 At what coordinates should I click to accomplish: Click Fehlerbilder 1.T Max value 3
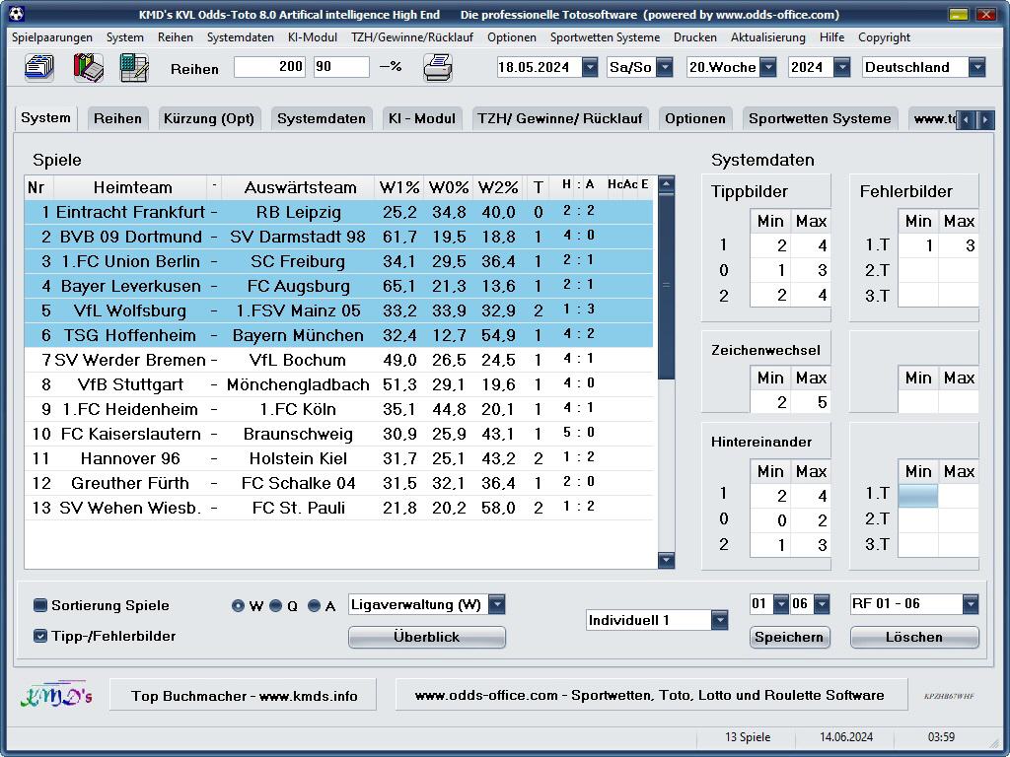(x=959, y=245)
